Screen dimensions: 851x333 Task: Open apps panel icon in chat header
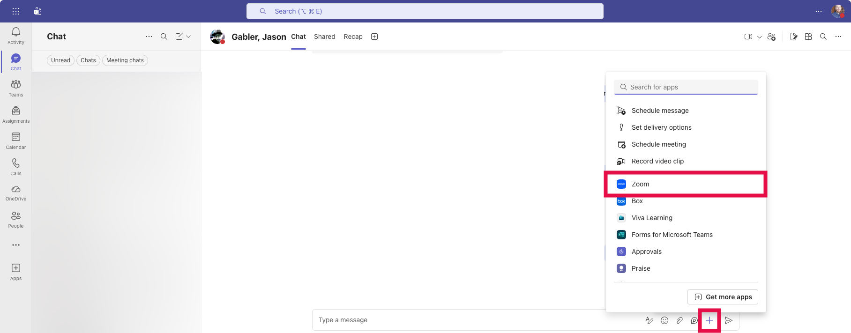808,37
